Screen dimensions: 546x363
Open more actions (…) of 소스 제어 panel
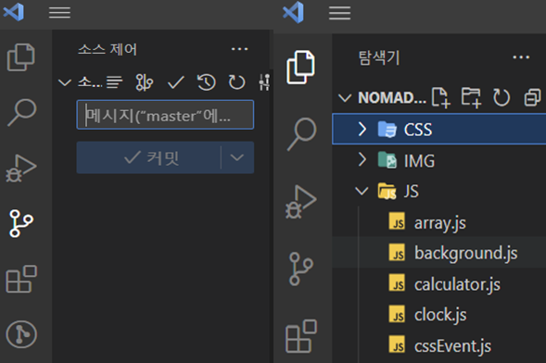click(x=239, y=49)
